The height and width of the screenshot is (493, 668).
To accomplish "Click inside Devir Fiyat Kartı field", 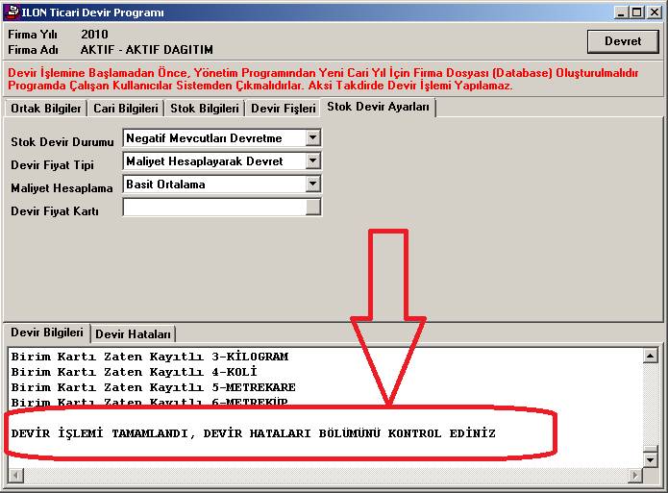I will click(214, 207).
